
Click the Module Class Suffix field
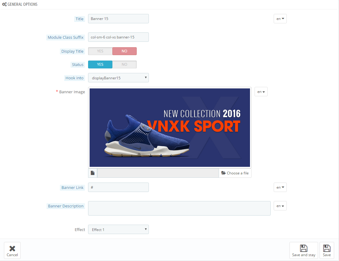click(118, 37)
